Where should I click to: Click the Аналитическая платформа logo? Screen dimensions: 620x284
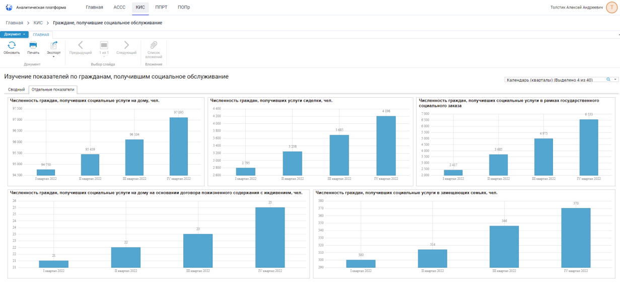[x=9, y=8]
